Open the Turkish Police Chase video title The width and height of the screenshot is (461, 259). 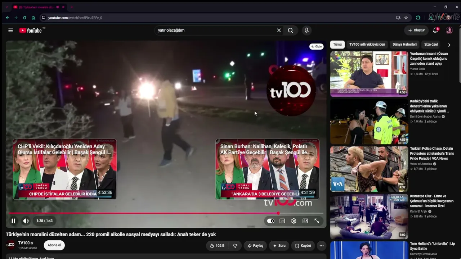[432, 153]
